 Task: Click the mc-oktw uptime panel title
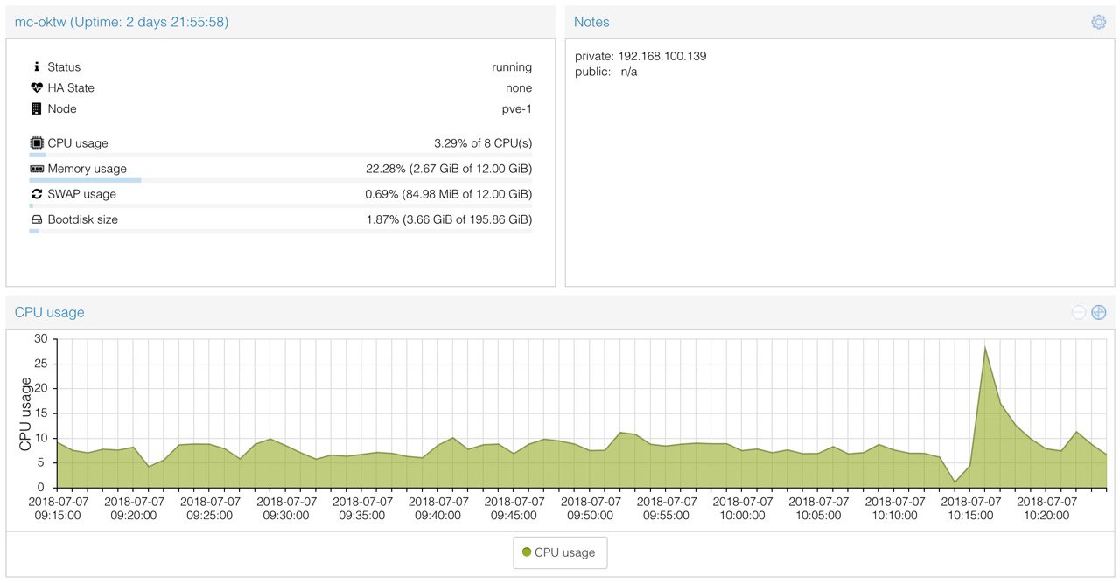tap(122, 22)
